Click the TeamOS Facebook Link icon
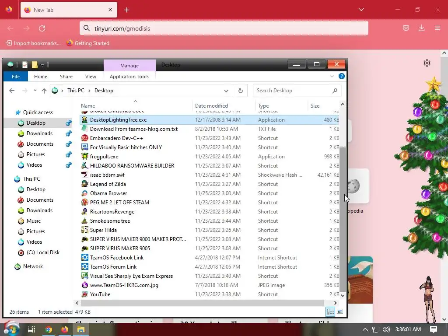This screenshot has width=448, height=336. tap(84, 257)
